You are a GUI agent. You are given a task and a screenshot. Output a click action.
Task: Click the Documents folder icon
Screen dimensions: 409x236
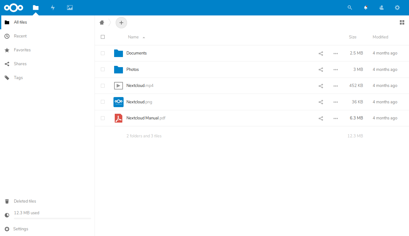pos(119,53)
